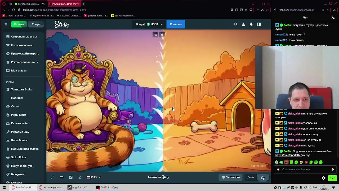Open the Burst Games category
The height and width of the screenshot is (191, 339).
[x=19, y=140]
